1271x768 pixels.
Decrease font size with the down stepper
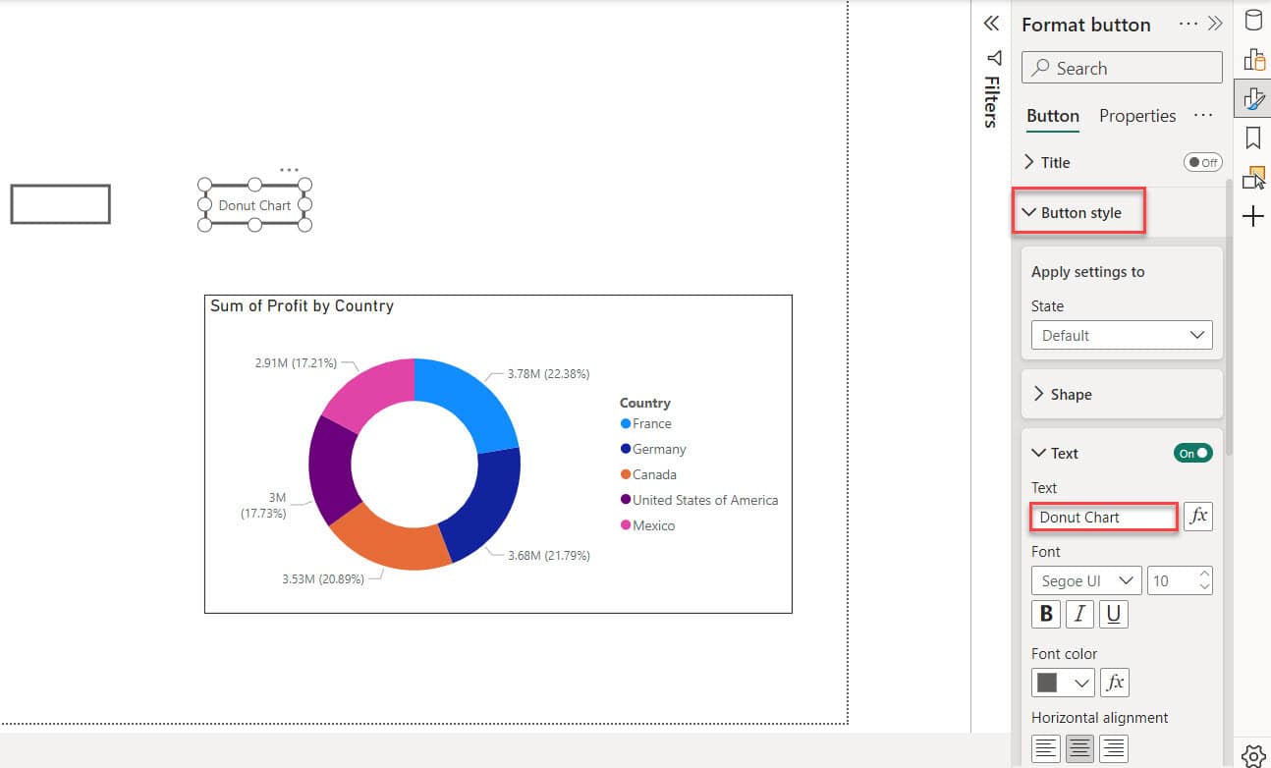click(1205, 587)
